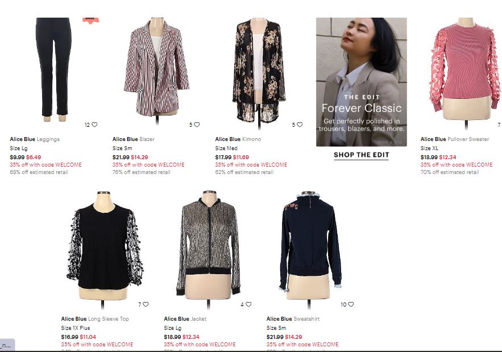Viewport: 502px width, 352px height.
Task: Click the Alice Blue Leggings title link
Action: point(35,139)
